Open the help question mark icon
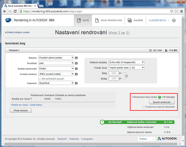Screen dimensions: 186x147 point(174,20)
